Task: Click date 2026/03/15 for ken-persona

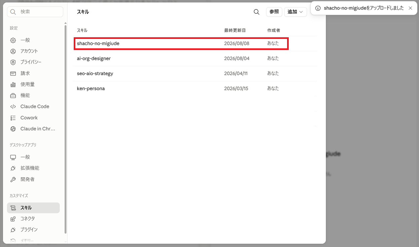Action: click(236, 89)
